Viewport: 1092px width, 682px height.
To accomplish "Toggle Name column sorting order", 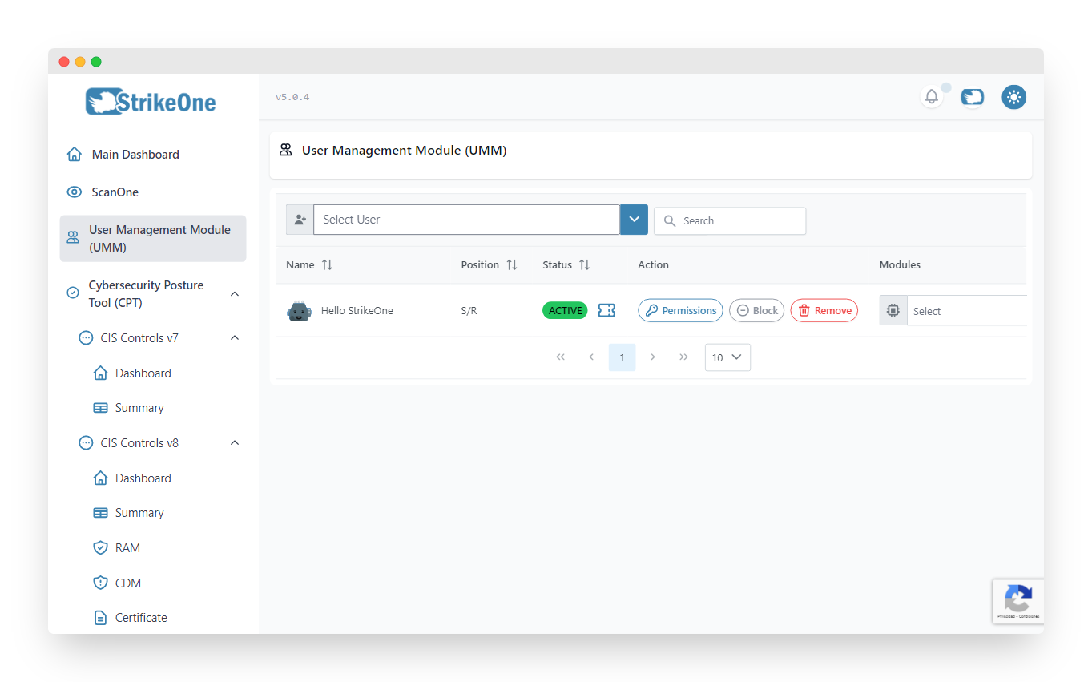I will (326, 264).
